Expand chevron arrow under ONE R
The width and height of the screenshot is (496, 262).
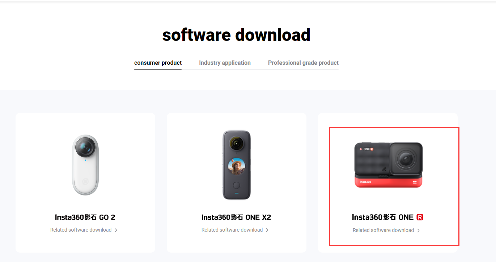click(418, 231)
